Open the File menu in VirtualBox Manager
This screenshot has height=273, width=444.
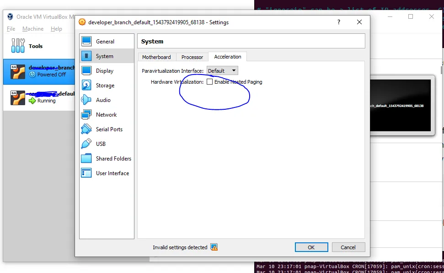(11, 29)
